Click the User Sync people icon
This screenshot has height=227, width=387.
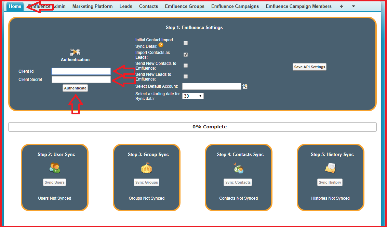click(55, 168)
